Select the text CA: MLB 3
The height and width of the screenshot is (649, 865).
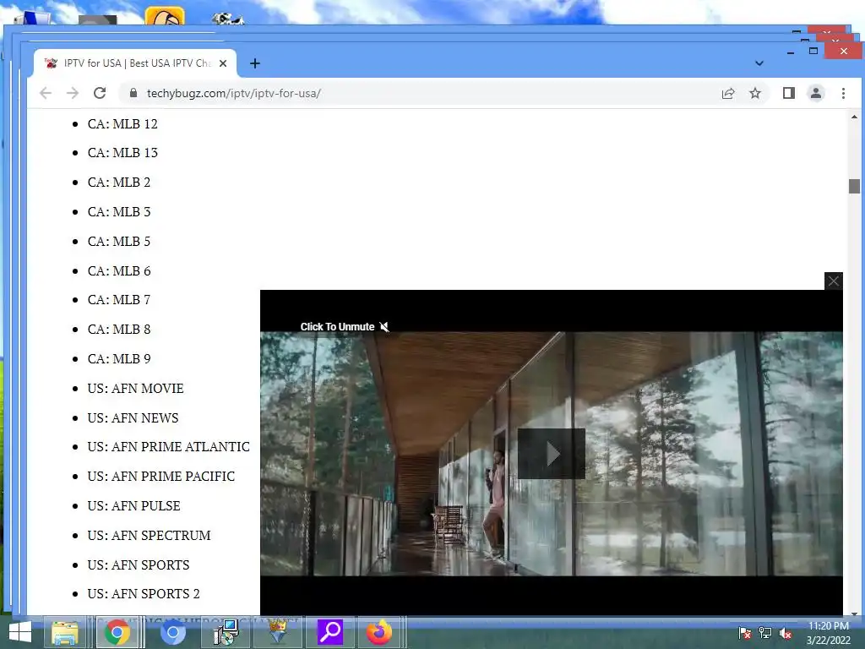click(118, 212)
